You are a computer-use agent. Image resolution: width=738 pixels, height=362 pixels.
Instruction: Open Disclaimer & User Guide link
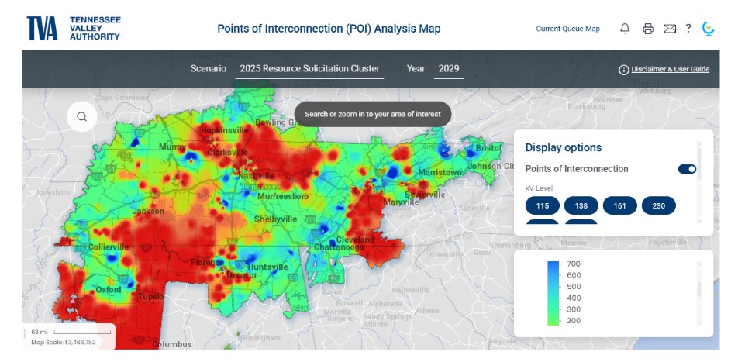point(671,69)
